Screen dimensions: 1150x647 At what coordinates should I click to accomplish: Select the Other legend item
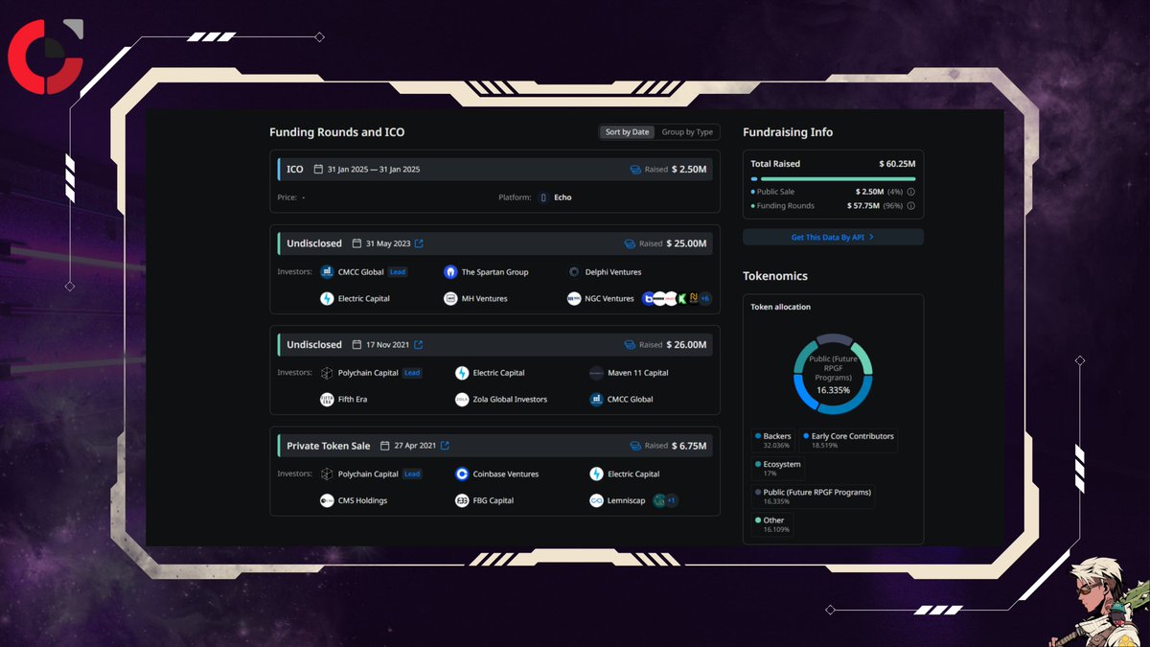[770, 524]
